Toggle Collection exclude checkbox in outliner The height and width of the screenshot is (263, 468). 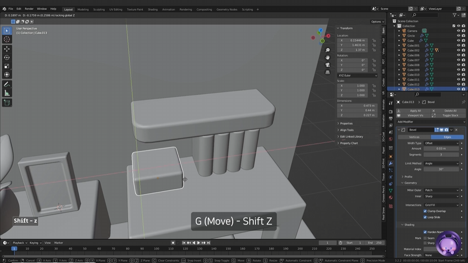coord(454,26)
